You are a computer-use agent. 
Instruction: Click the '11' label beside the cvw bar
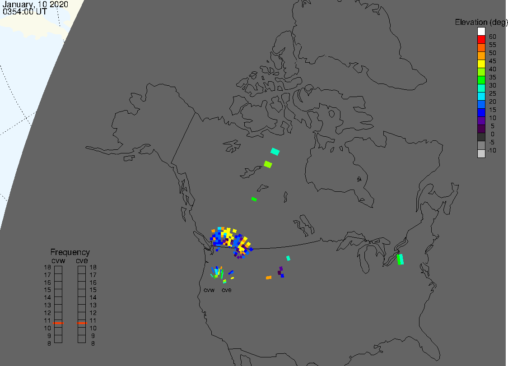tap(47, 321)
